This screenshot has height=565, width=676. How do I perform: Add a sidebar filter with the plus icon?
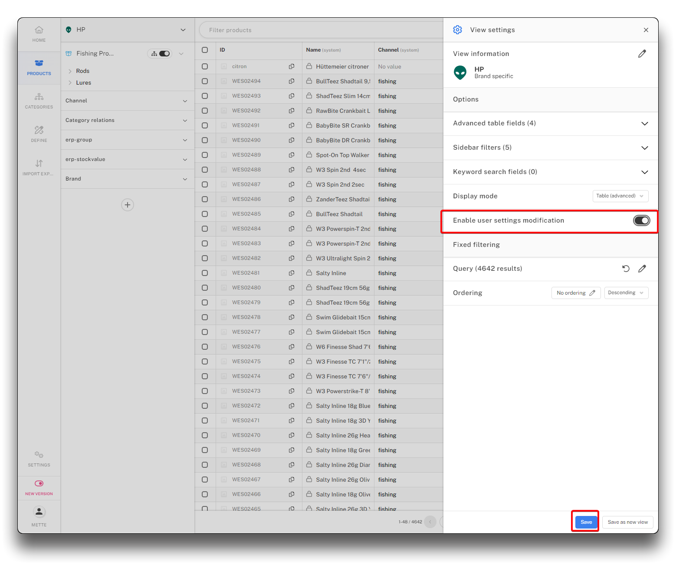coord(128,205)
